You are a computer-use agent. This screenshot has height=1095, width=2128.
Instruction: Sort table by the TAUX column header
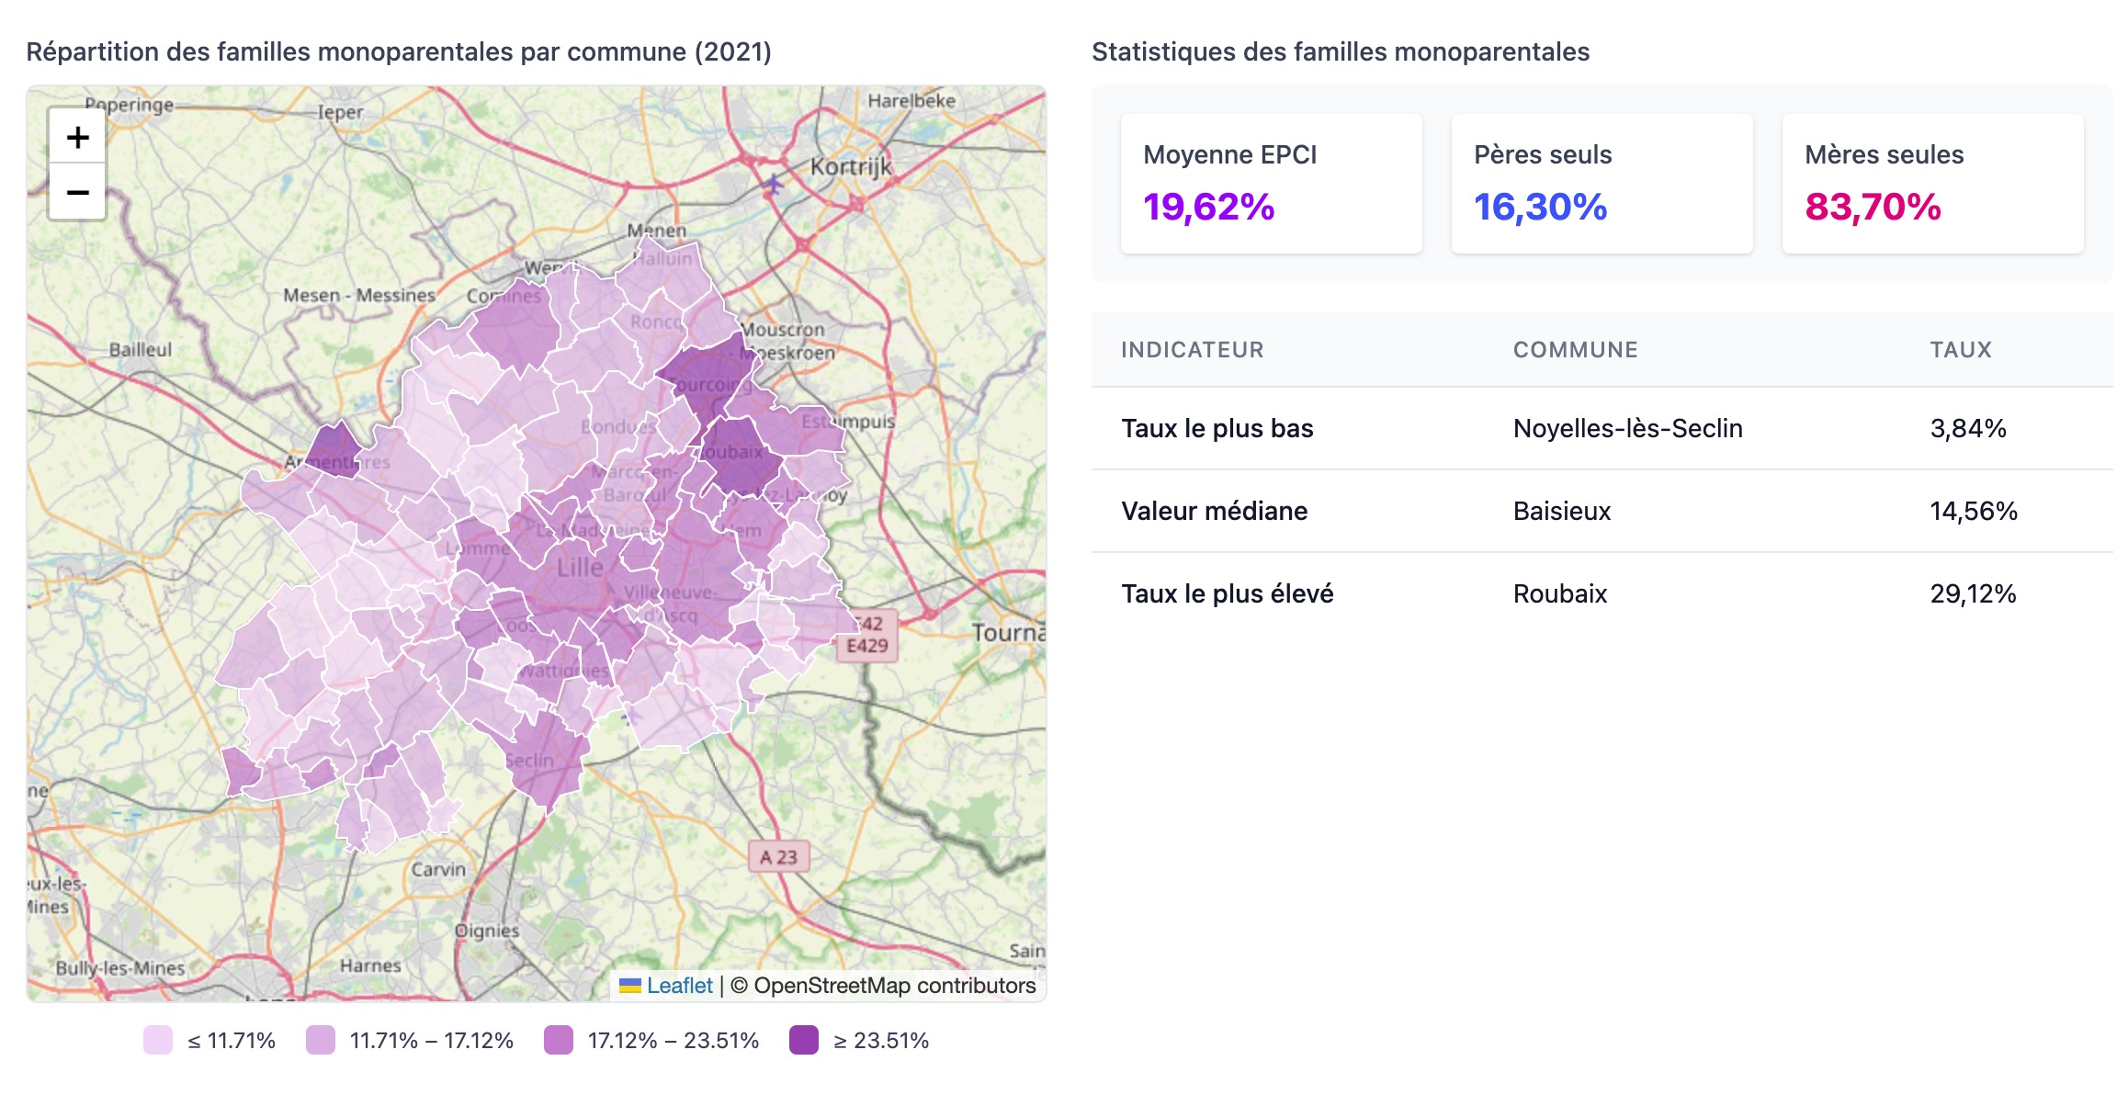[1961, 349]
